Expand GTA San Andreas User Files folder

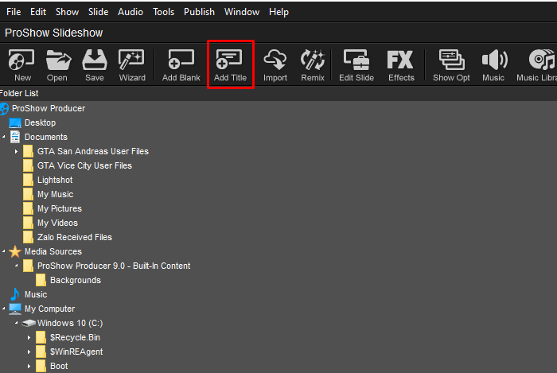(x=17, y=152)
